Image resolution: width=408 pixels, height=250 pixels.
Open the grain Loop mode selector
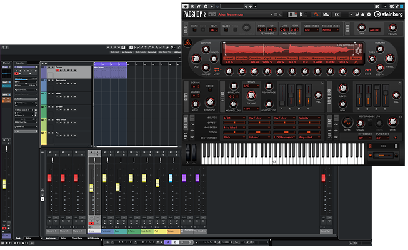coord(217,70)
